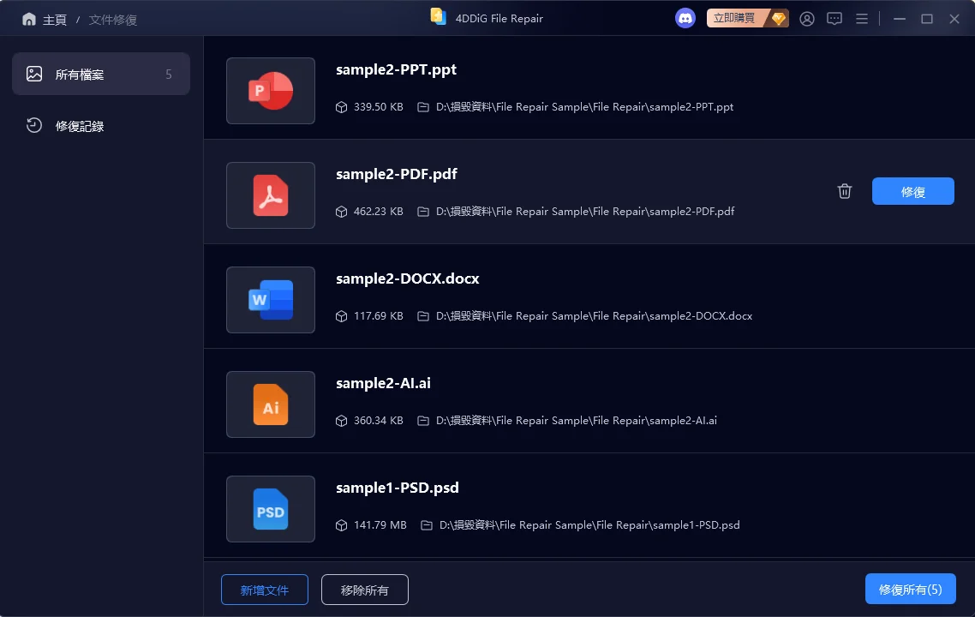Click the file path of sample1-PSD.psd

click(x=589, y=525)
